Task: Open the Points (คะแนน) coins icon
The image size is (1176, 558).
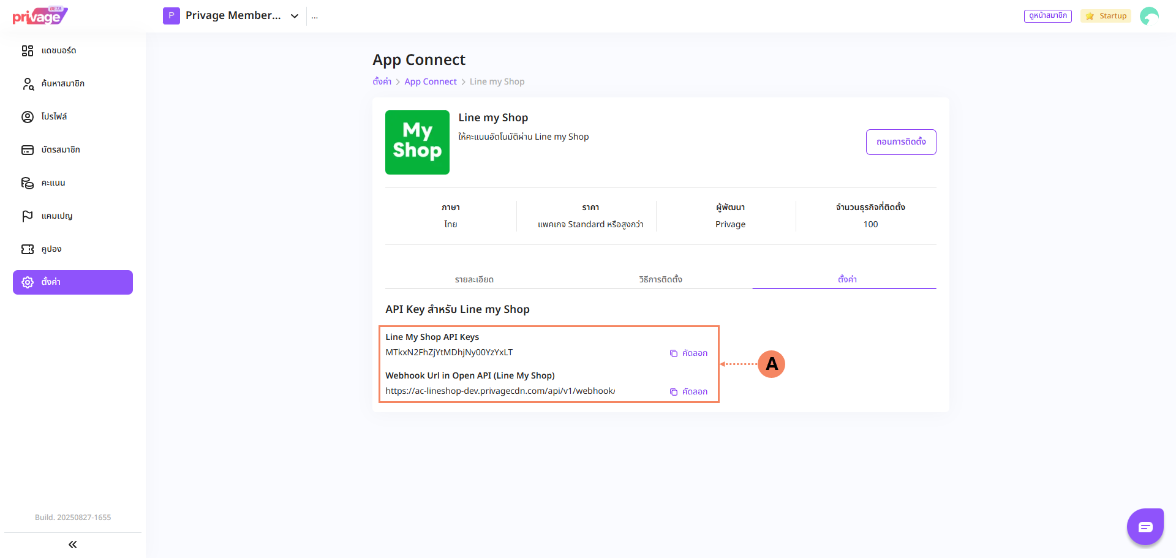Action: [28, 183]
